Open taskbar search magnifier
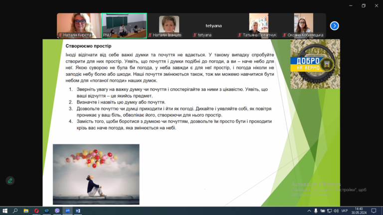 [x=15, y=211]
